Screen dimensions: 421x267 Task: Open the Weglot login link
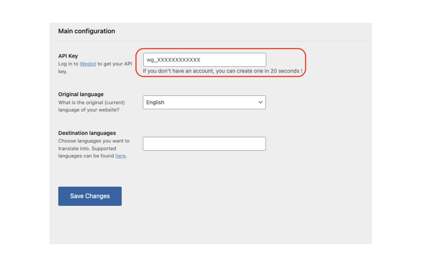click(88, 64)
